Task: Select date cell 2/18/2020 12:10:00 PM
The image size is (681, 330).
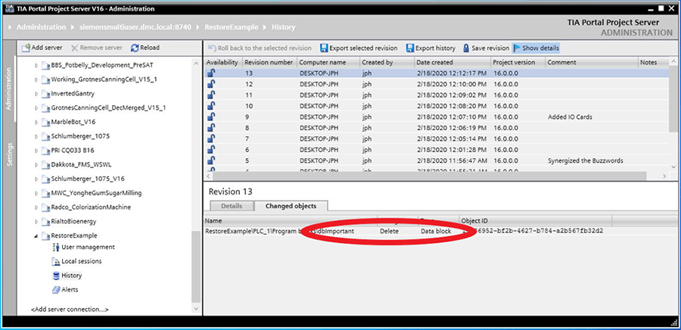Action: point(452,84)
